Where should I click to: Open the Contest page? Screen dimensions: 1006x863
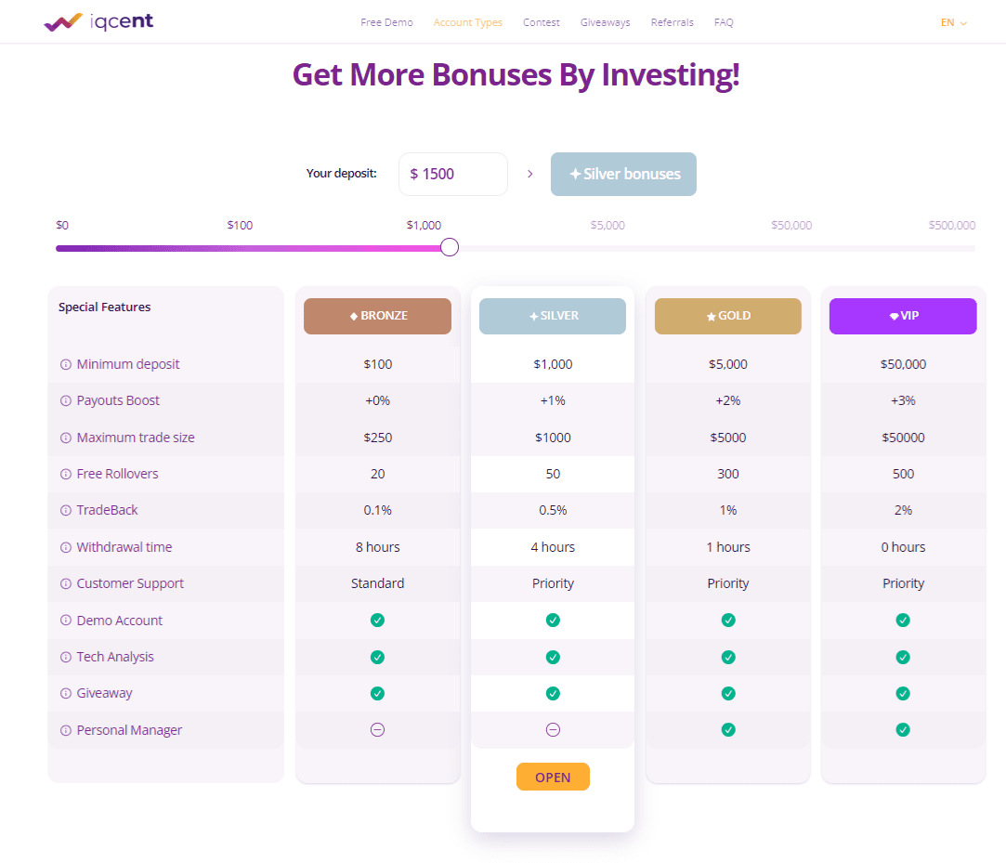coord(542,22)
